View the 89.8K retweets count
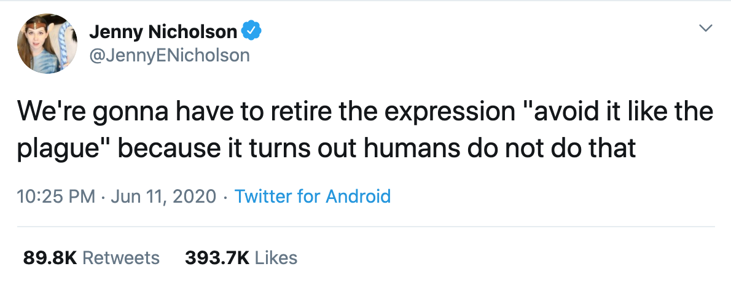 [x=50, y=257]
